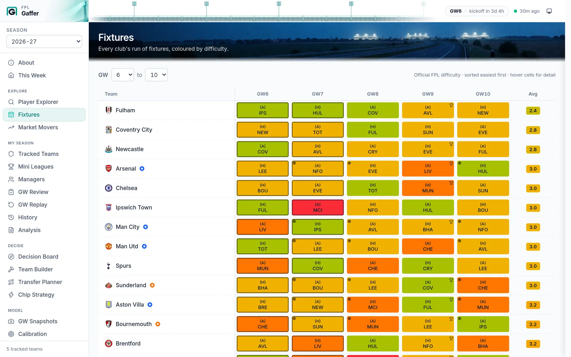Click Fulham's 2.4 average badge

[x=533, y=111]
